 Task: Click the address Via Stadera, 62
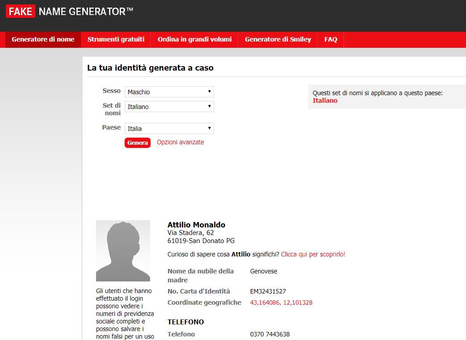(x=190, y=233)
